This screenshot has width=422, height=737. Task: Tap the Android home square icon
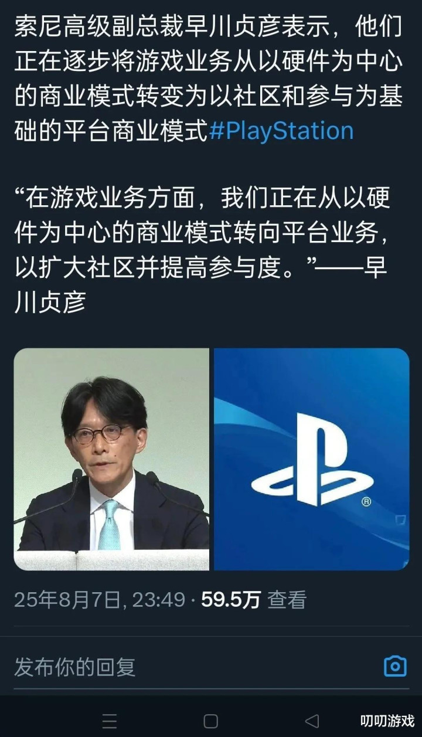210,721
